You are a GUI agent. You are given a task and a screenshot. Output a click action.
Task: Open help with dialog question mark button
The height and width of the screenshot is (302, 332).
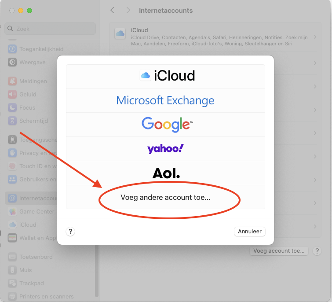pos(70,232)
